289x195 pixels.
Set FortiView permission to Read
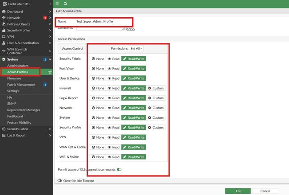coord(114,68)
